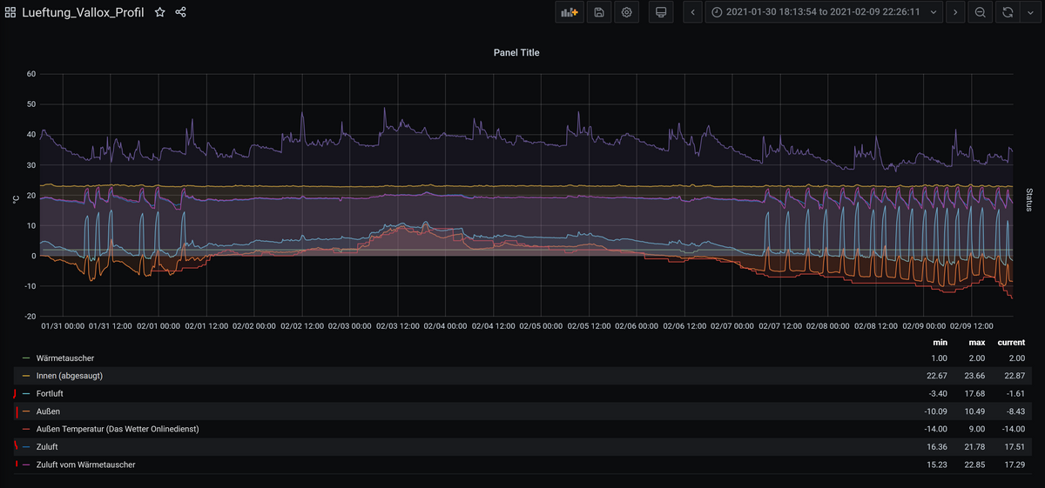This screenshot has width=1045, height=488.
Task: Click Wärmetauscher current value 2.00
Action: tap(1015, 358)
